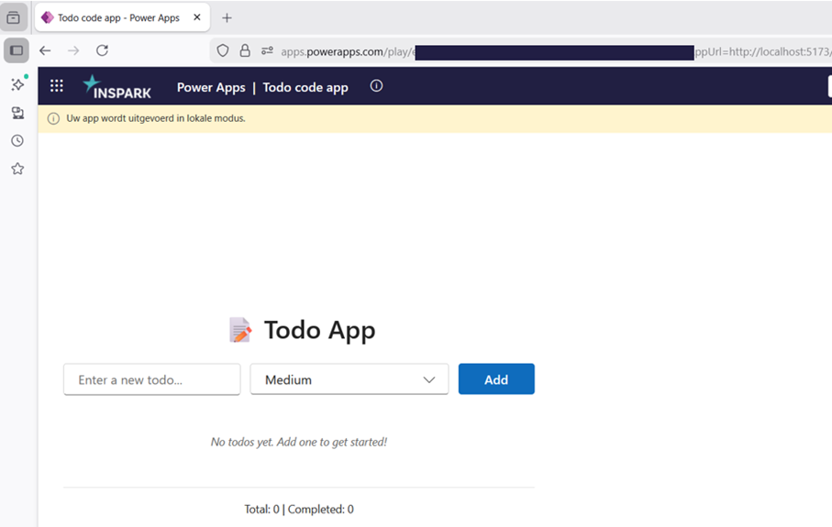Click the Inspark logo in header
The height and width of the screenshot is (527, 832).
coord(117,87)
